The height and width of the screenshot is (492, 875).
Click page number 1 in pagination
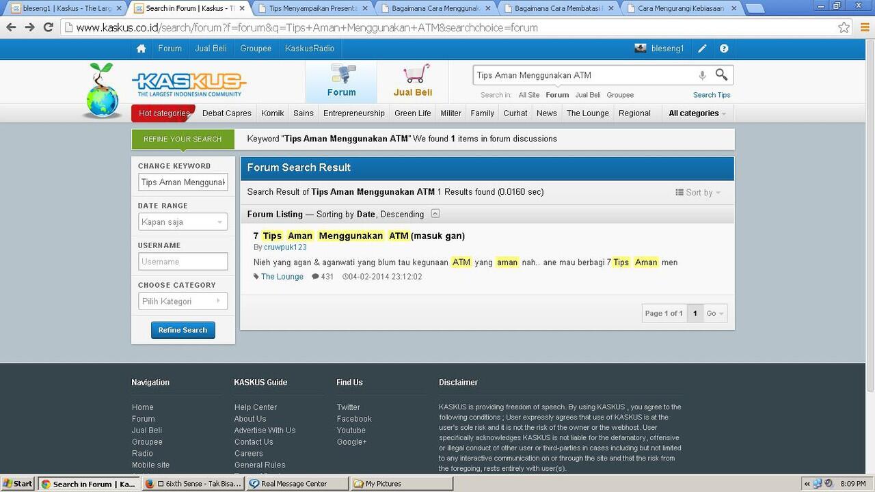coord(695,313)
